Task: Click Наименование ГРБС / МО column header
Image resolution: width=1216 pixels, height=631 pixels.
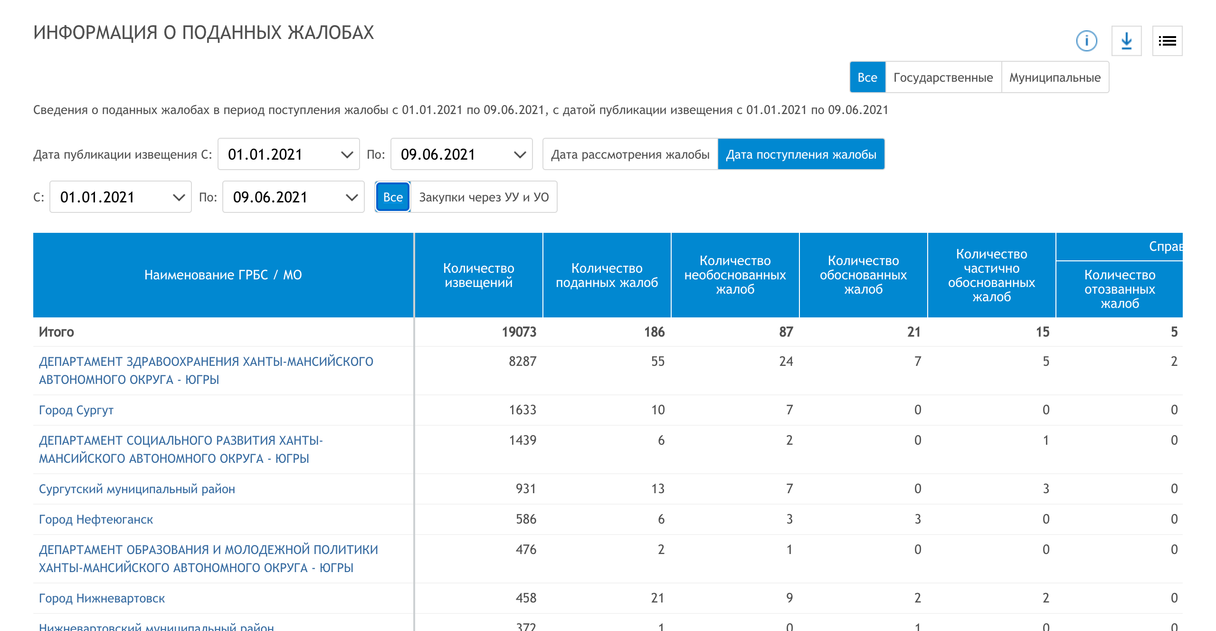Action: pos(223,275)
